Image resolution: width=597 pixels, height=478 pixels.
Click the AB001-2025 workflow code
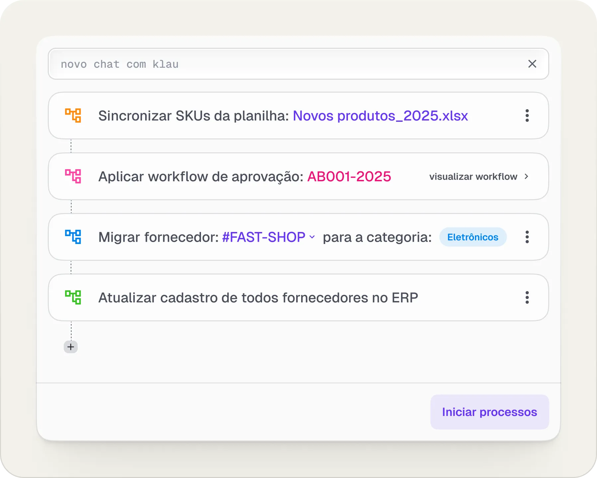pos(349,177)
